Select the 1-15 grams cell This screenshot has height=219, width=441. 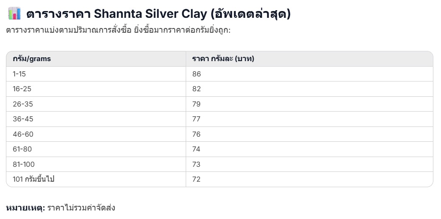[20, 74]
